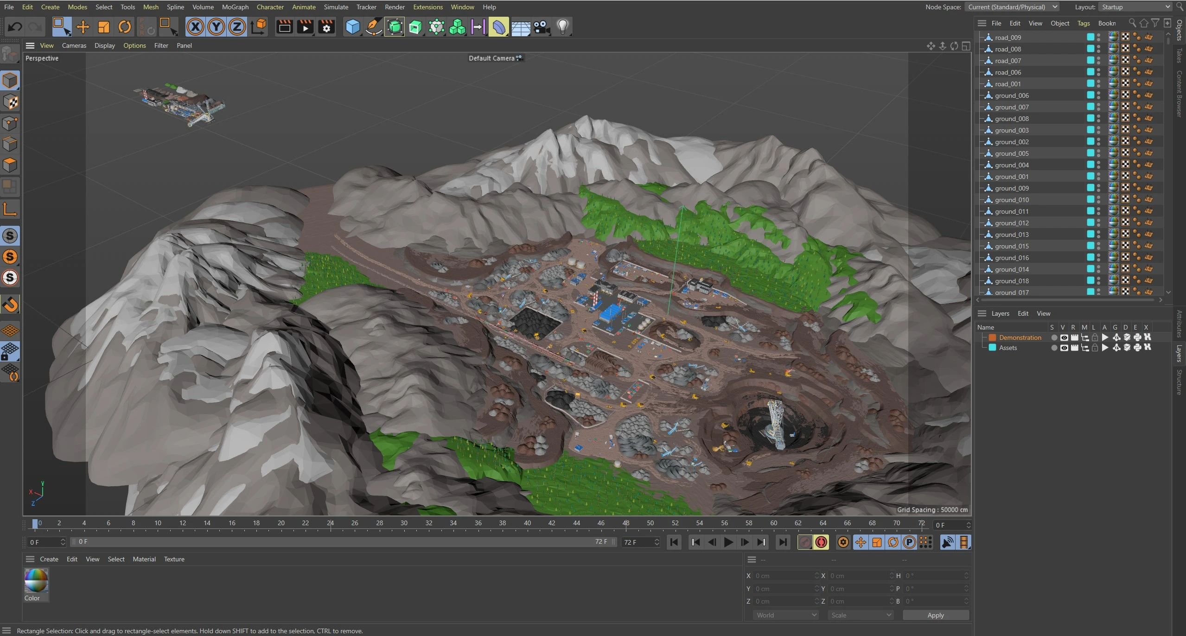Add a Cube primitive object
1186x636 pixels.
tap(352, 27)
